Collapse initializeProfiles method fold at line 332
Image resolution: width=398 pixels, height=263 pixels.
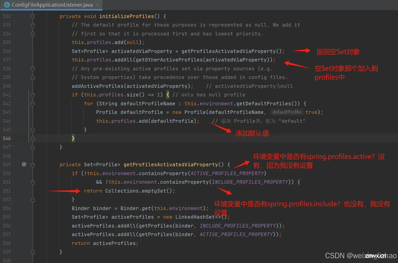tap(33, 16)
